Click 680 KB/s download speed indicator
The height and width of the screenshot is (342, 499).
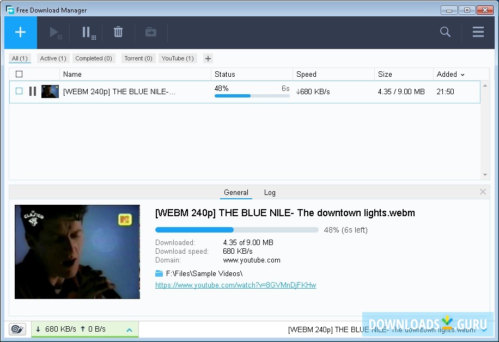(56, 329)
